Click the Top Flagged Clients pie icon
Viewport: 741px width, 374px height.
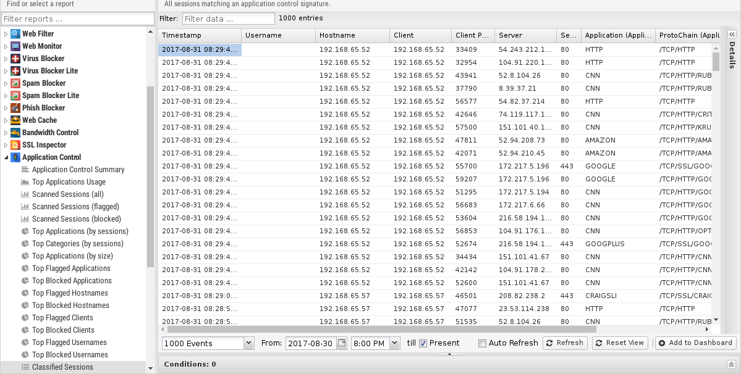coord(25,317)
